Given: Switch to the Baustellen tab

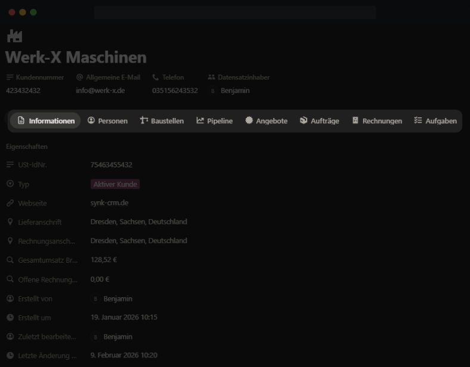Looking at the screenshot, I should [x=162, y=121].
